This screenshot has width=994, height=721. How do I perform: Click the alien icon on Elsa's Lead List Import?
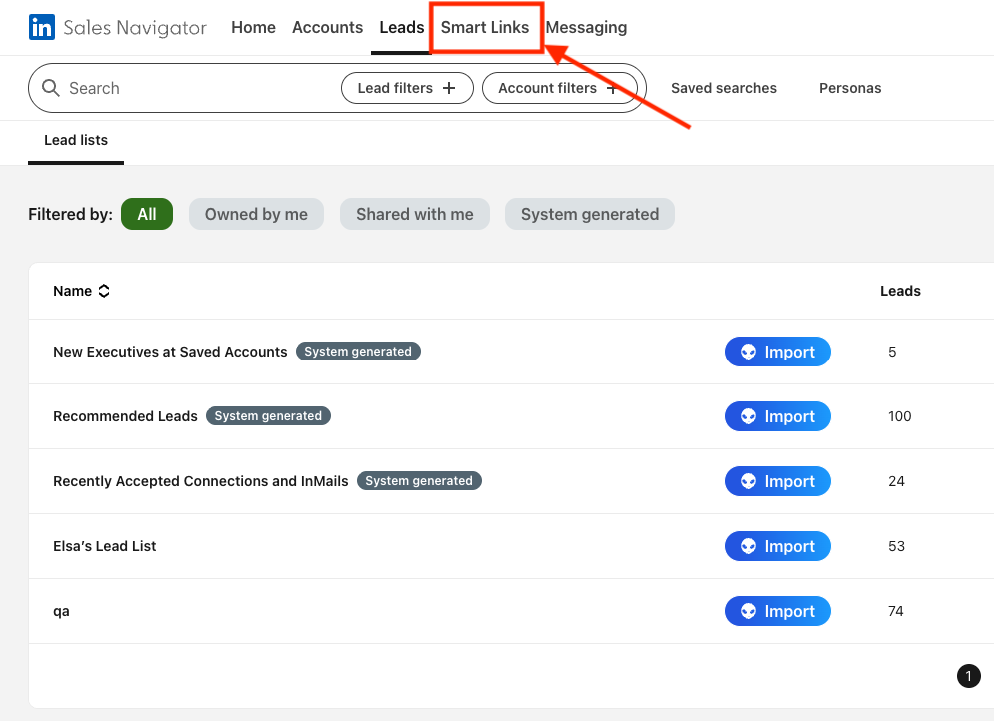(x=748, y=546)
